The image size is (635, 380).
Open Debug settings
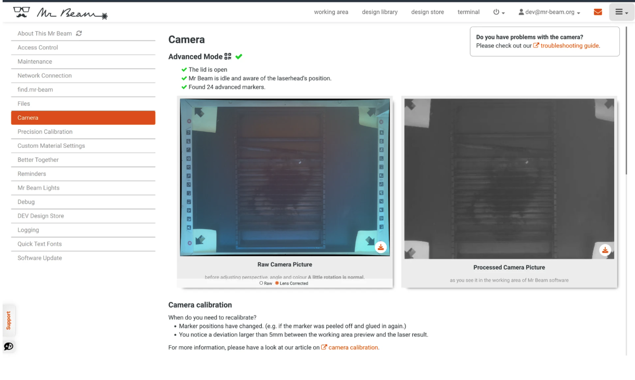(83, 202)
